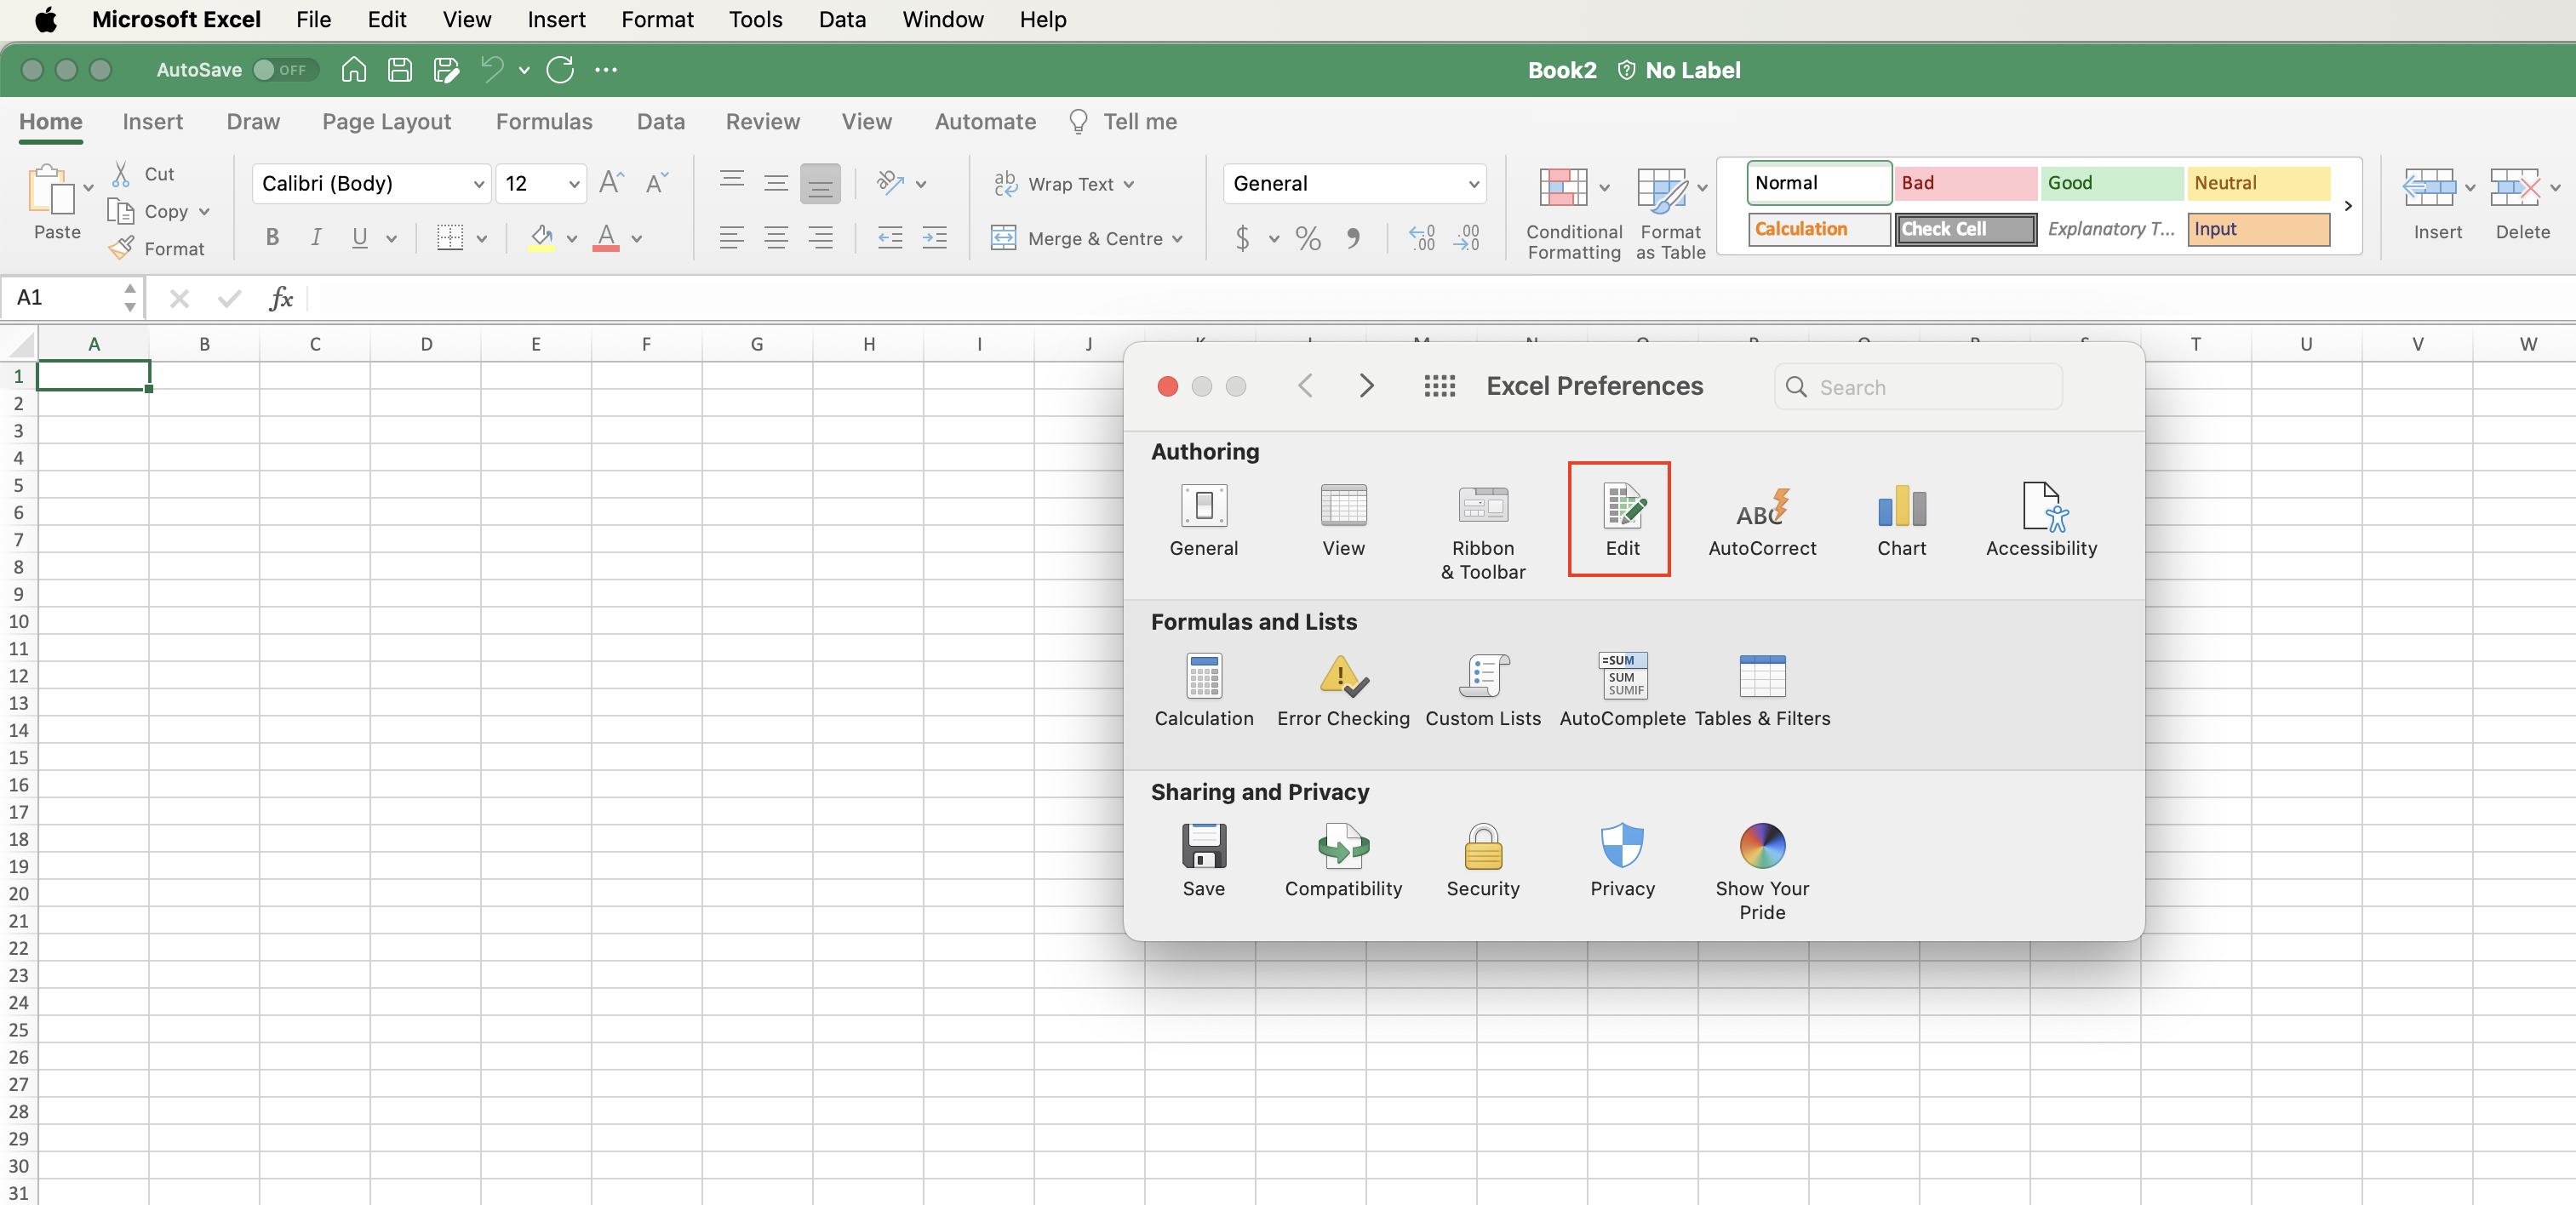Open Privacy preferences

[x=1622, y=860]
